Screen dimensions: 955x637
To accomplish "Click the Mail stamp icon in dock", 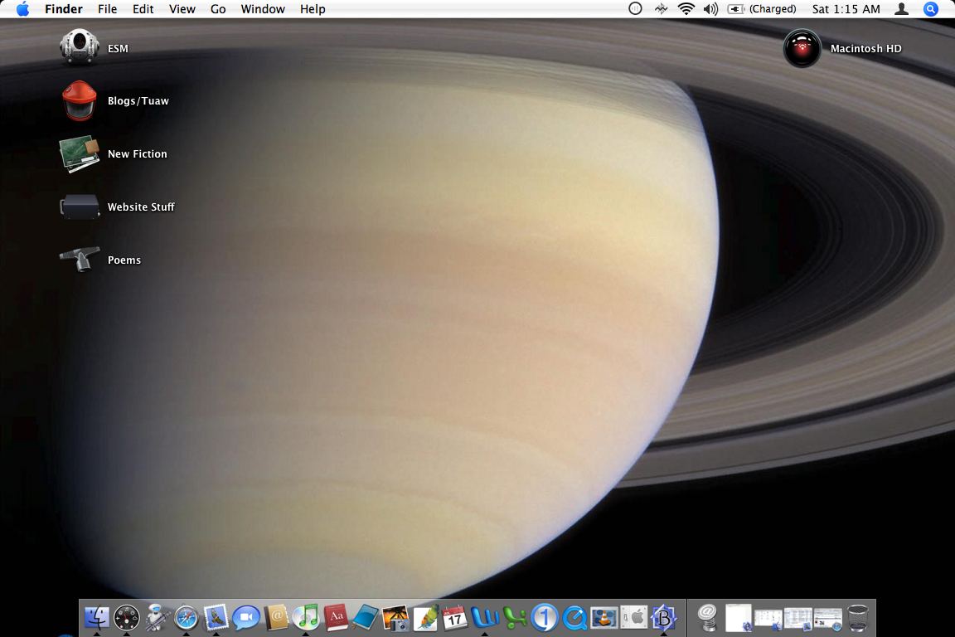I will (216, 617).
